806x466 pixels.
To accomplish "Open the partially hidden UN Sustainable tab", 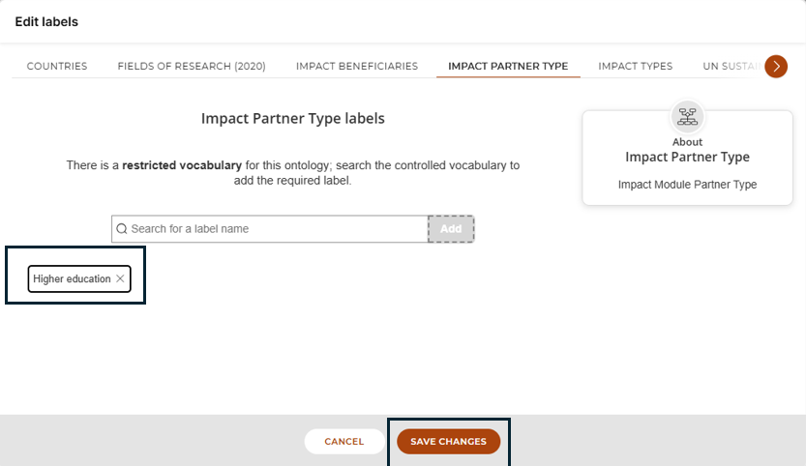I will pos(731,67).
